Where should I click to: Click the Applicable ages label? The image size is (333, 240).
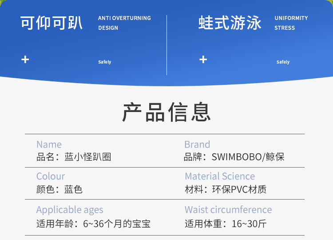point(70,210)
